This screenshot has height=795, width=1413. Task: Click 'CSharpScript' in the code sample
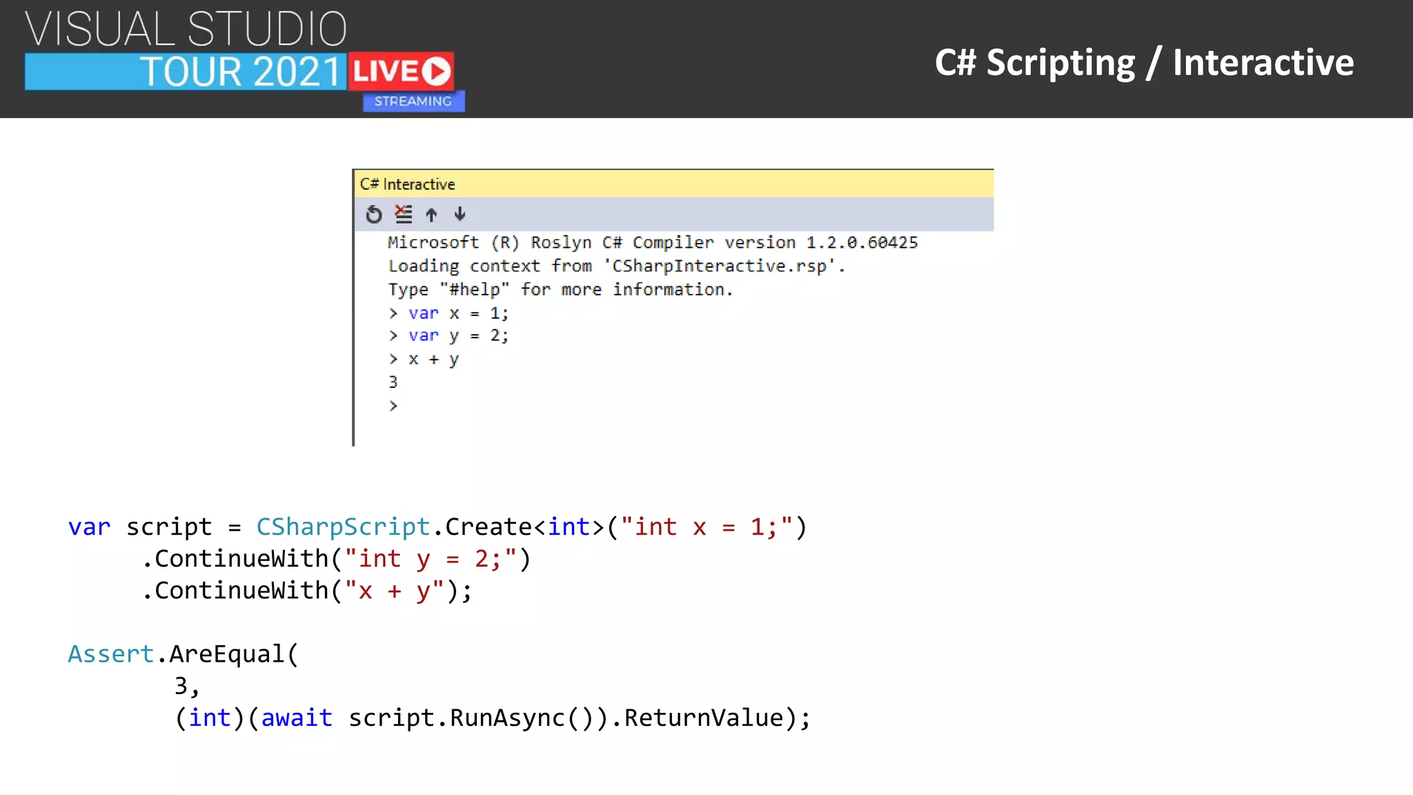tap(343, 527)
